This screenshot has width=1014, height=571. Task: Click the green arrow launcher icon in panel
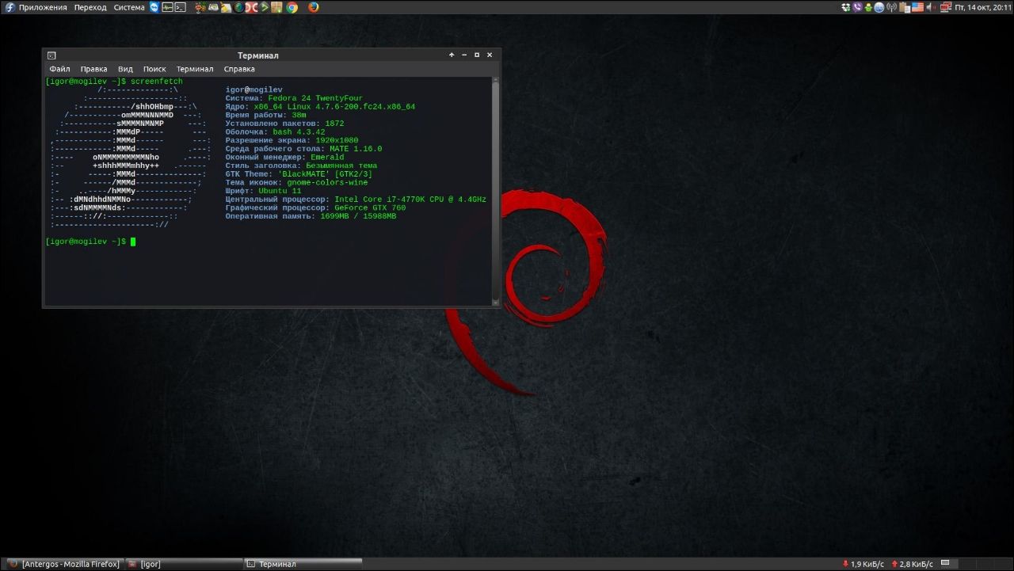[x=265, y=7]
